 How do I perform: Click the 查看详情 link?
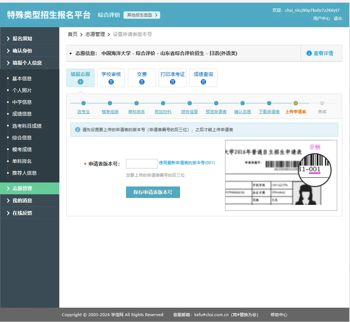323,53
